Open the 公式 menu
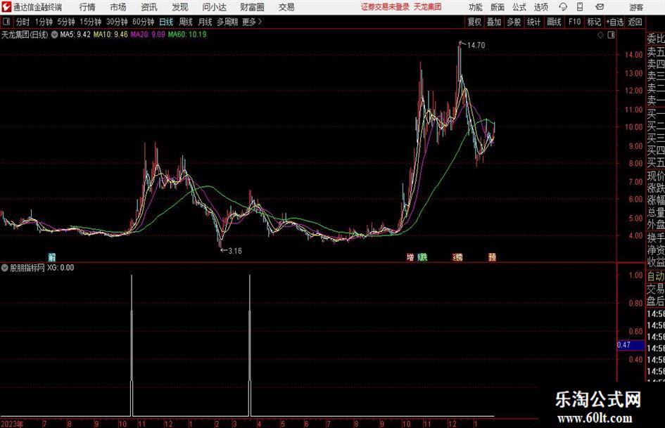Viewport: 665px width, 428px height. [519, 7]
